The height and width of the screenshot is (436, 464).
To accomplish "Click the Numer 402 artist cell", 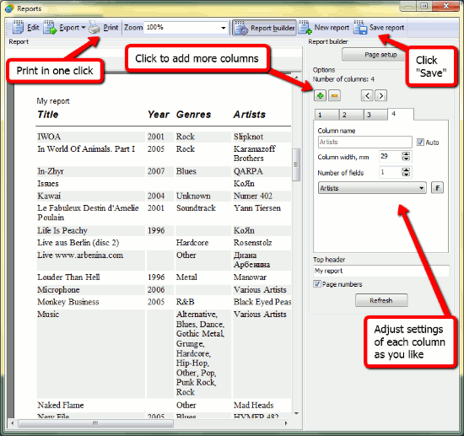I will click(x=253, y=196).
